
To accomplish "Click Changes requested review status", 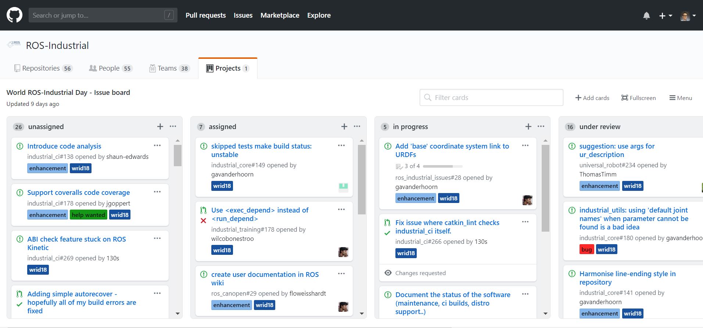I will tap(420, 273).
